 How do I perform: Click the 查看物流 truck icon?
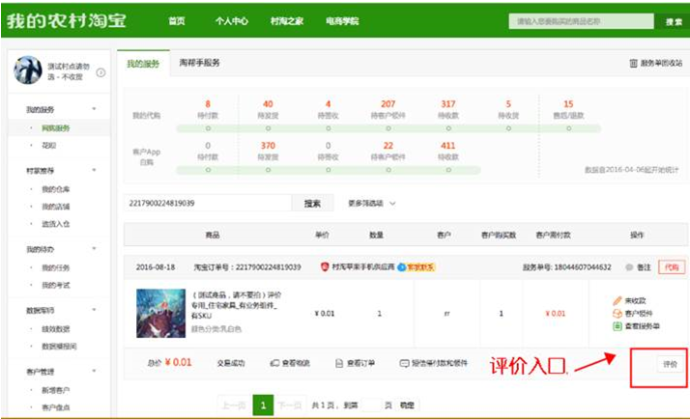274,363
